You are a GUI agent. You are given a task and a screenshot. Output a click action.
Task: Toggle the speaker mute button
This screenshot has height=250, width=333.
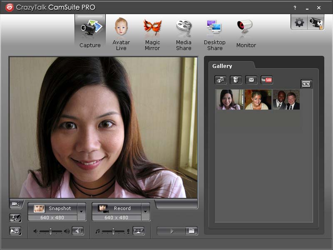point(78,231)
